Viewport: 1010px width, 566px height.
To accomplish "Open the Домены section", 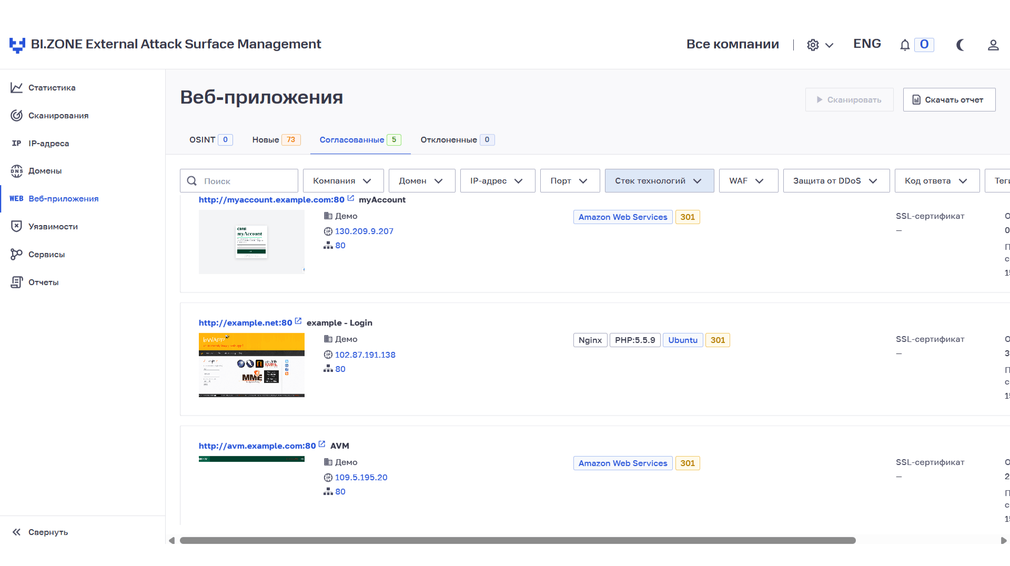I will click(x=46, y=171).
